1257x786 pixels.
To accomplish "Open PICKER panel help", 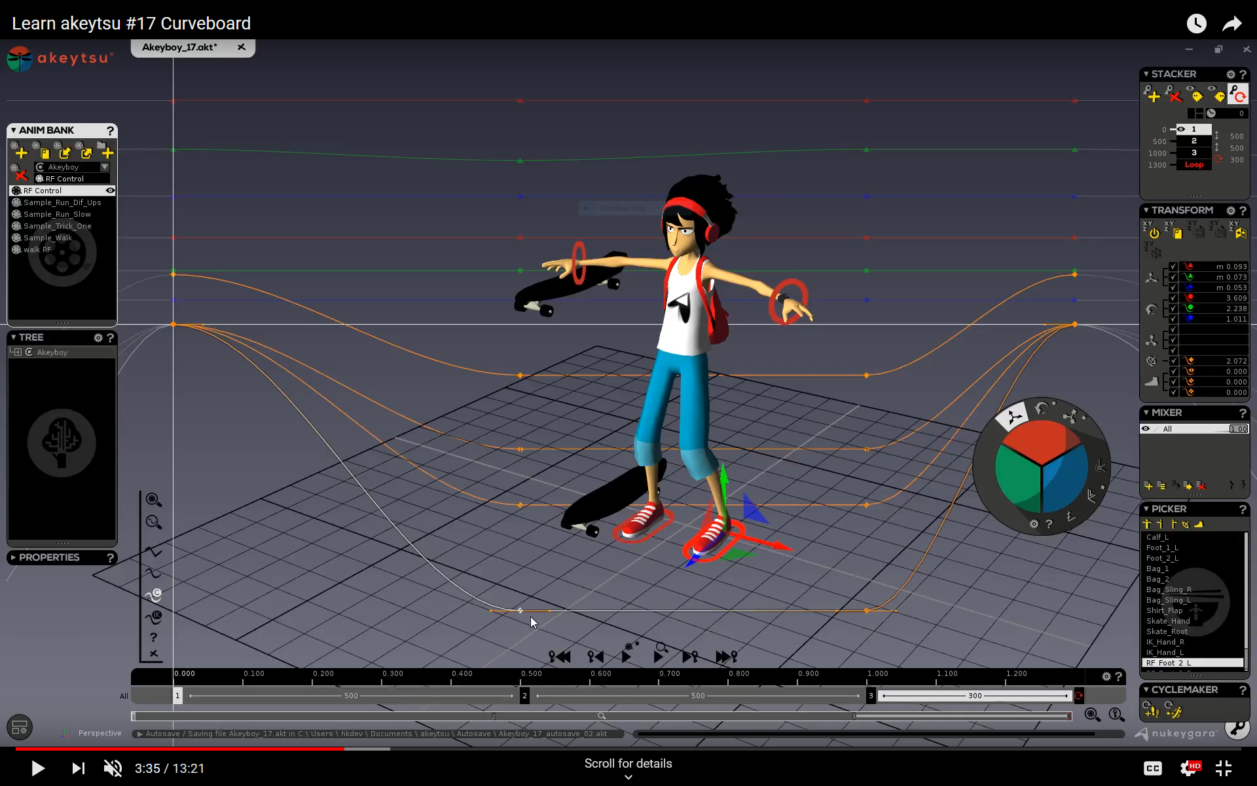I will [1243, 510].
